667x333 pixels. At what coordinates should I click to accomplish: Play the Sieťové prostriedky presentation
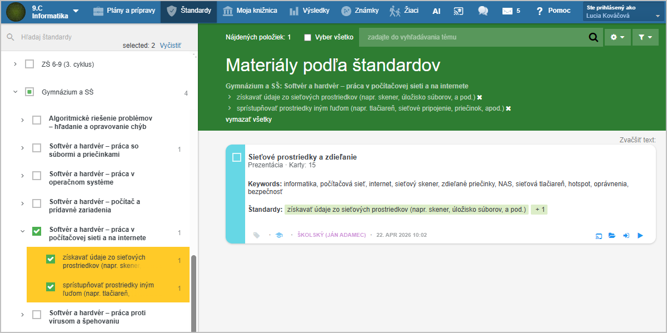(x=640, y=236)
